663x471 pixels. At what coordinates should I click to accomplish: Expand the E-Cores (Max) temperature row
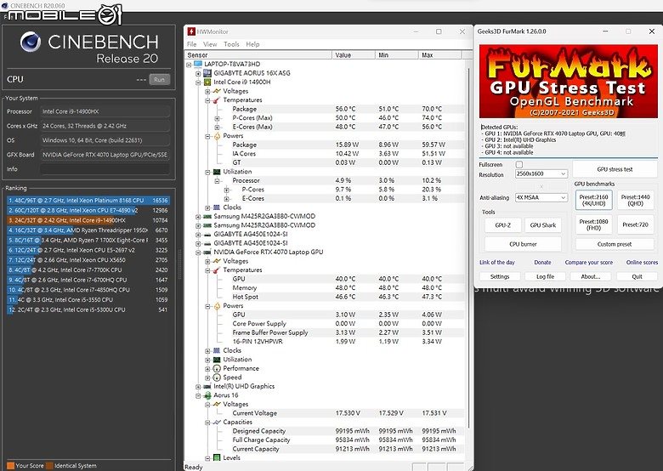click(x=217, y=128)
